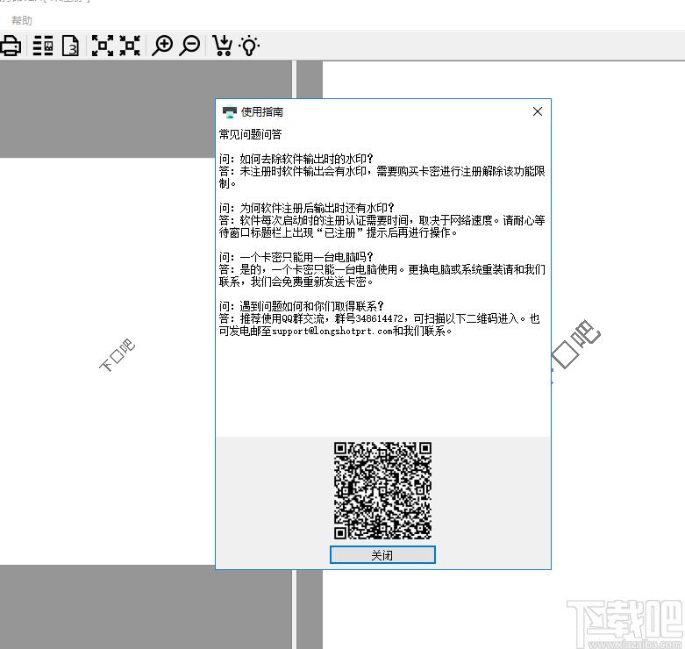The height and width of the screenshot is (649, 685).
Task: Click the question 为何软件注册后输出时还有水印
Action: tap(317, 208)
